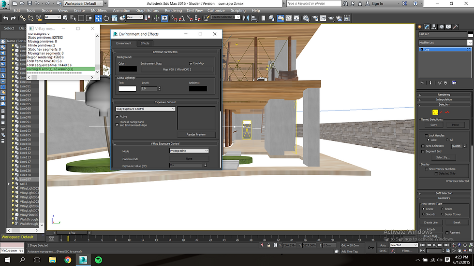Viewport: 474px width, 266px height.
Task: Activate Select and Move tool
Action: point(98,18)
